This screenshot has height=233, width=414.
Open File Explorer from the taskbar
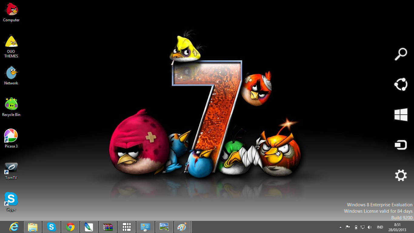pos(32,227)
